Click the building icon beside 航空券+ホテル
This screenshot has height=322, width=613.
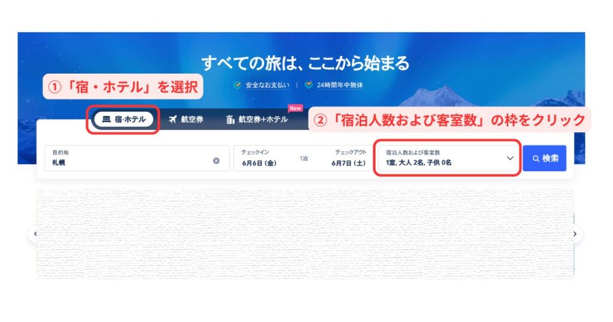coord(230,119)
